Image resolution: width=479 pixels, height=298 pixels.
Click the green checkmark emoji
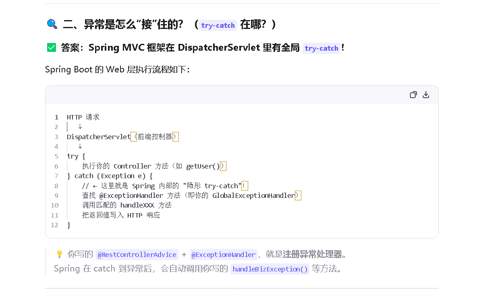(52, 47)
